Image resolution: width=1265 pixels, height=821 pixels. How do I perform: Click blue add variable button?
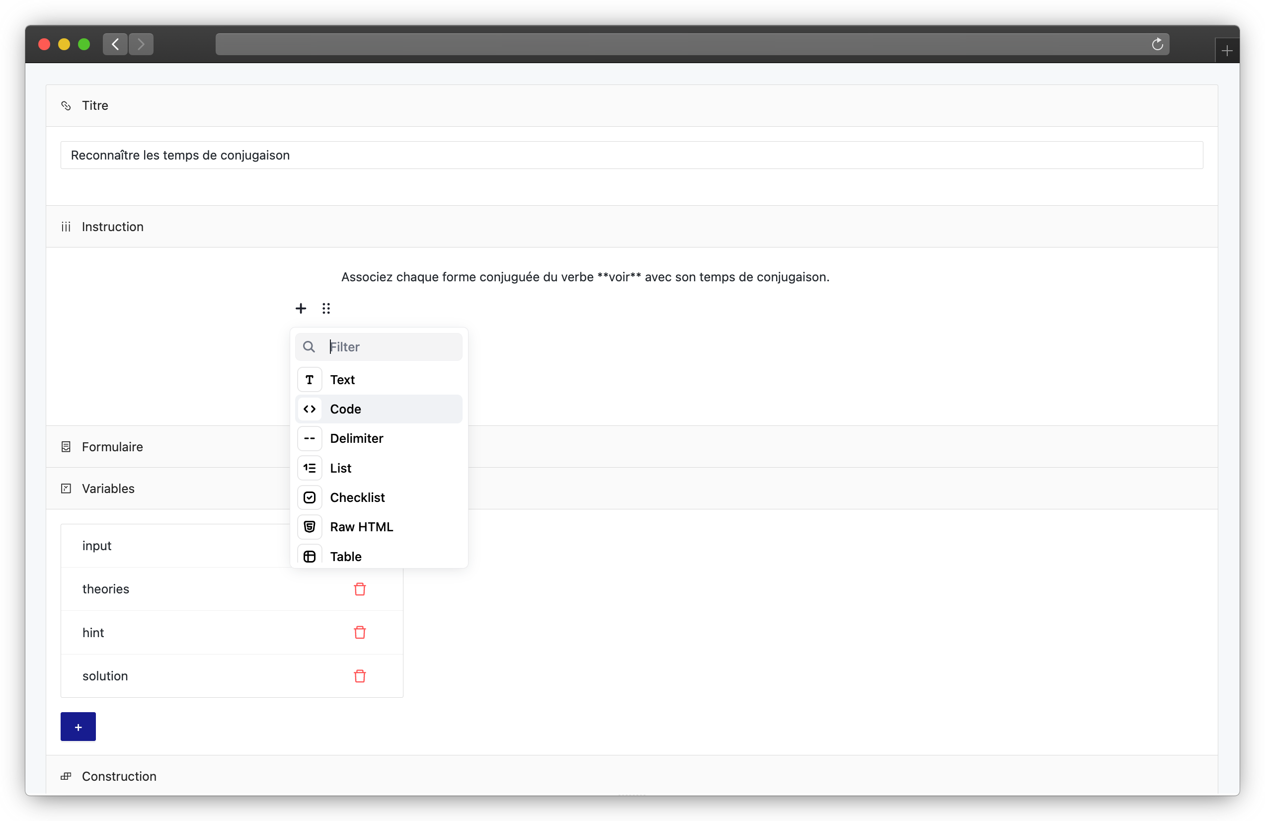[78, 727]
